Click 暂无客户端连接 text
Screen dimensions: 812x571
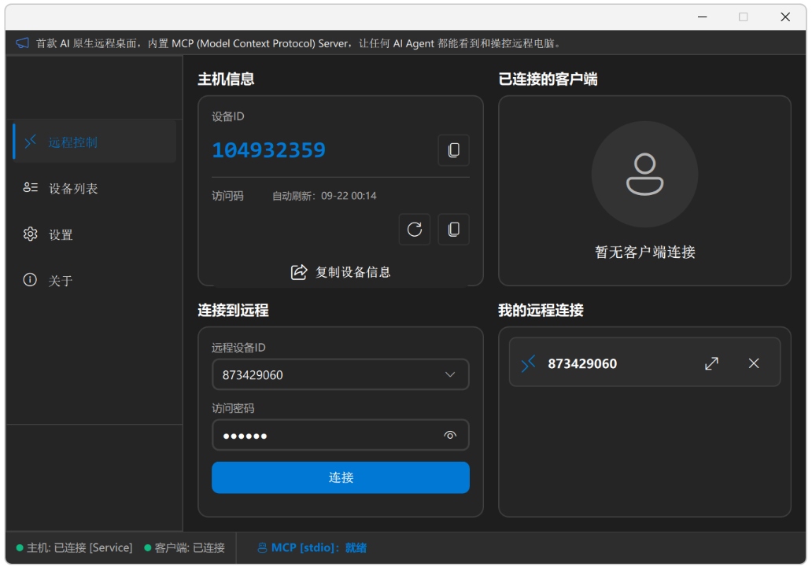[x=644, y=252]
